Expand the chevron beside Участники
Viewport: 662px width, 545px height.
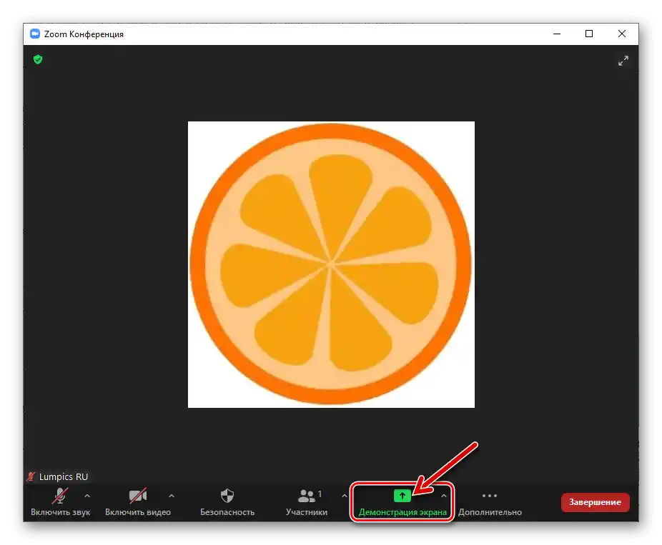point(344,496)
